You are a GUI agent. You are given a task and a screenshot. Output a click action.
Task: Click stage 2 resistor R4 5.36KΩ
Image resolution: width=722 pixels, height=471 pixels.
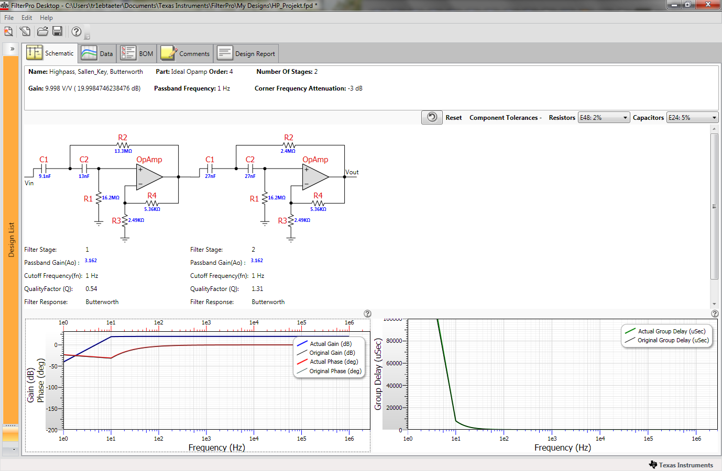pyautogui.click(x=318, y=202)
